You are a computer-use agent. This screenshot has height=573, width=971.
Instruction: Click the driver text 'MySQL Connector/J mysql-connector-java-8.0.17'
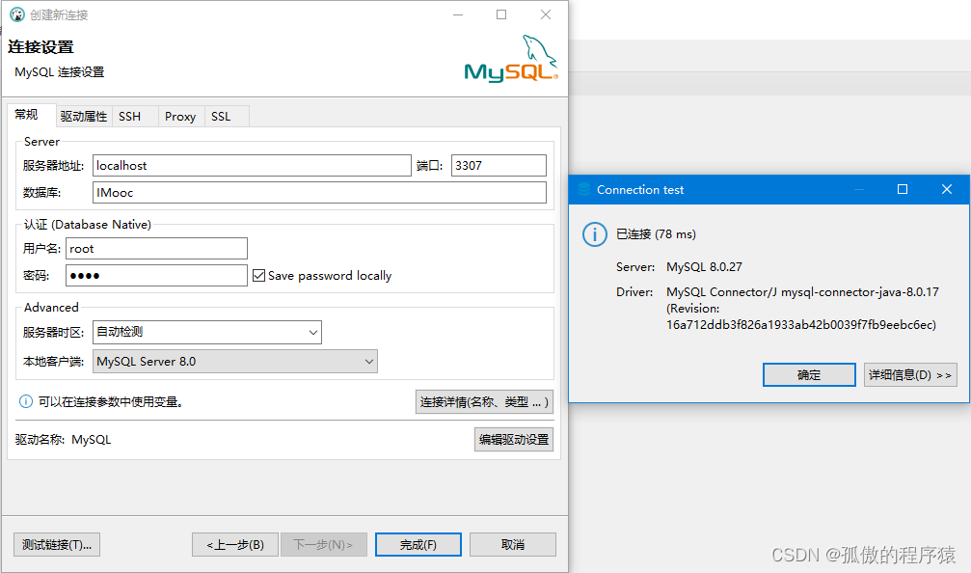pyautogui.click(x=802, y=291)
